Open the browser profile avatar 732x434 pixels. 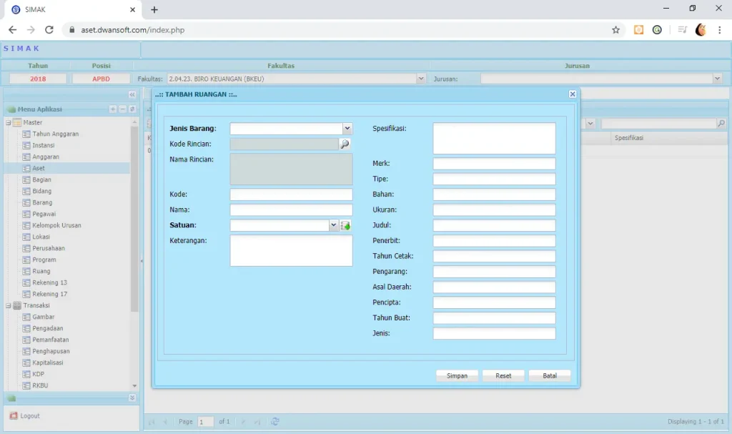[701, 30]
